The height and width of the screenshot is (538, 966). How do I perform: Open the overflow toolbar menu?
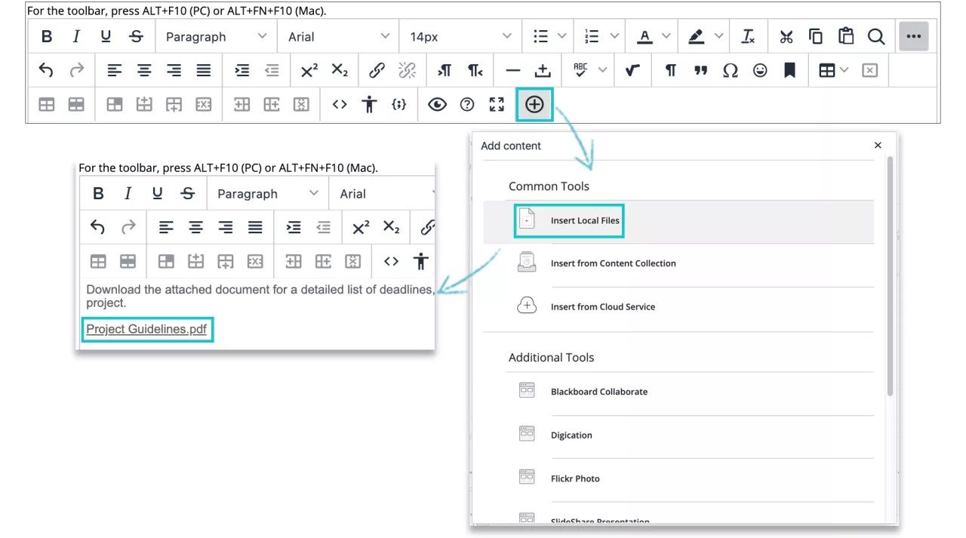(x=914, y=35)
